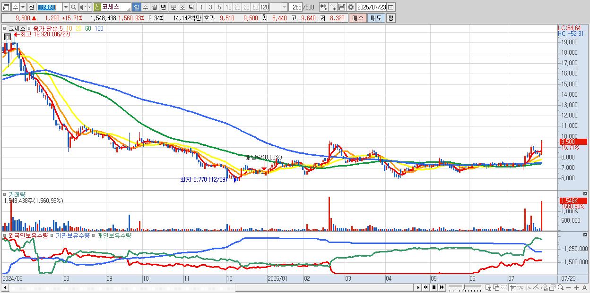Toggle the 코세스 price series square marker
The height and width of the screenshot is (293, 590).
[x=5, y=28]
